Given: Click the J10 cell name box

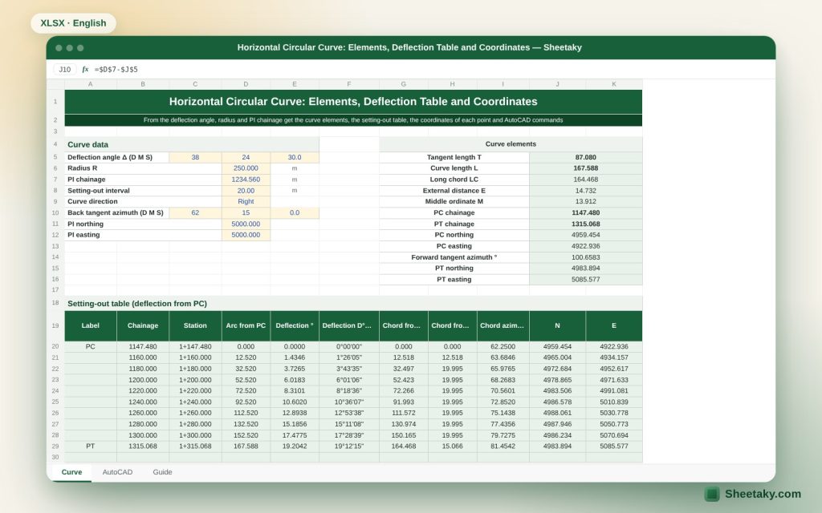Looking at the screenshot, I should pos(65,69).
